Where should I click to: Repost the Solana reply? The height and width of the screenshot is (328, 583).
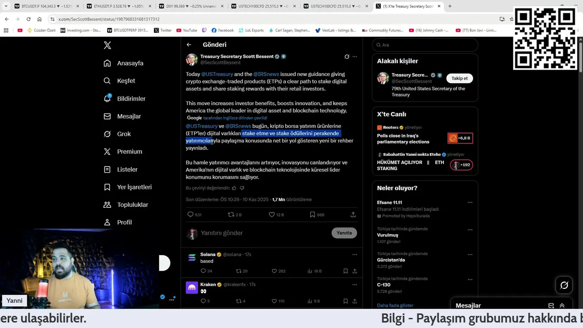coord(239,271)
